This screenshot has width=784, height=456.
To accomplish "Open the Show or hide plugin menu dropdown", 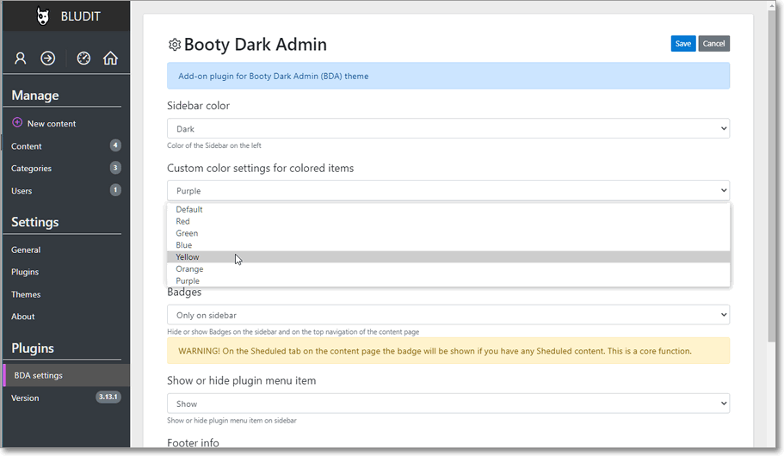I will click(x=448, y=404).
